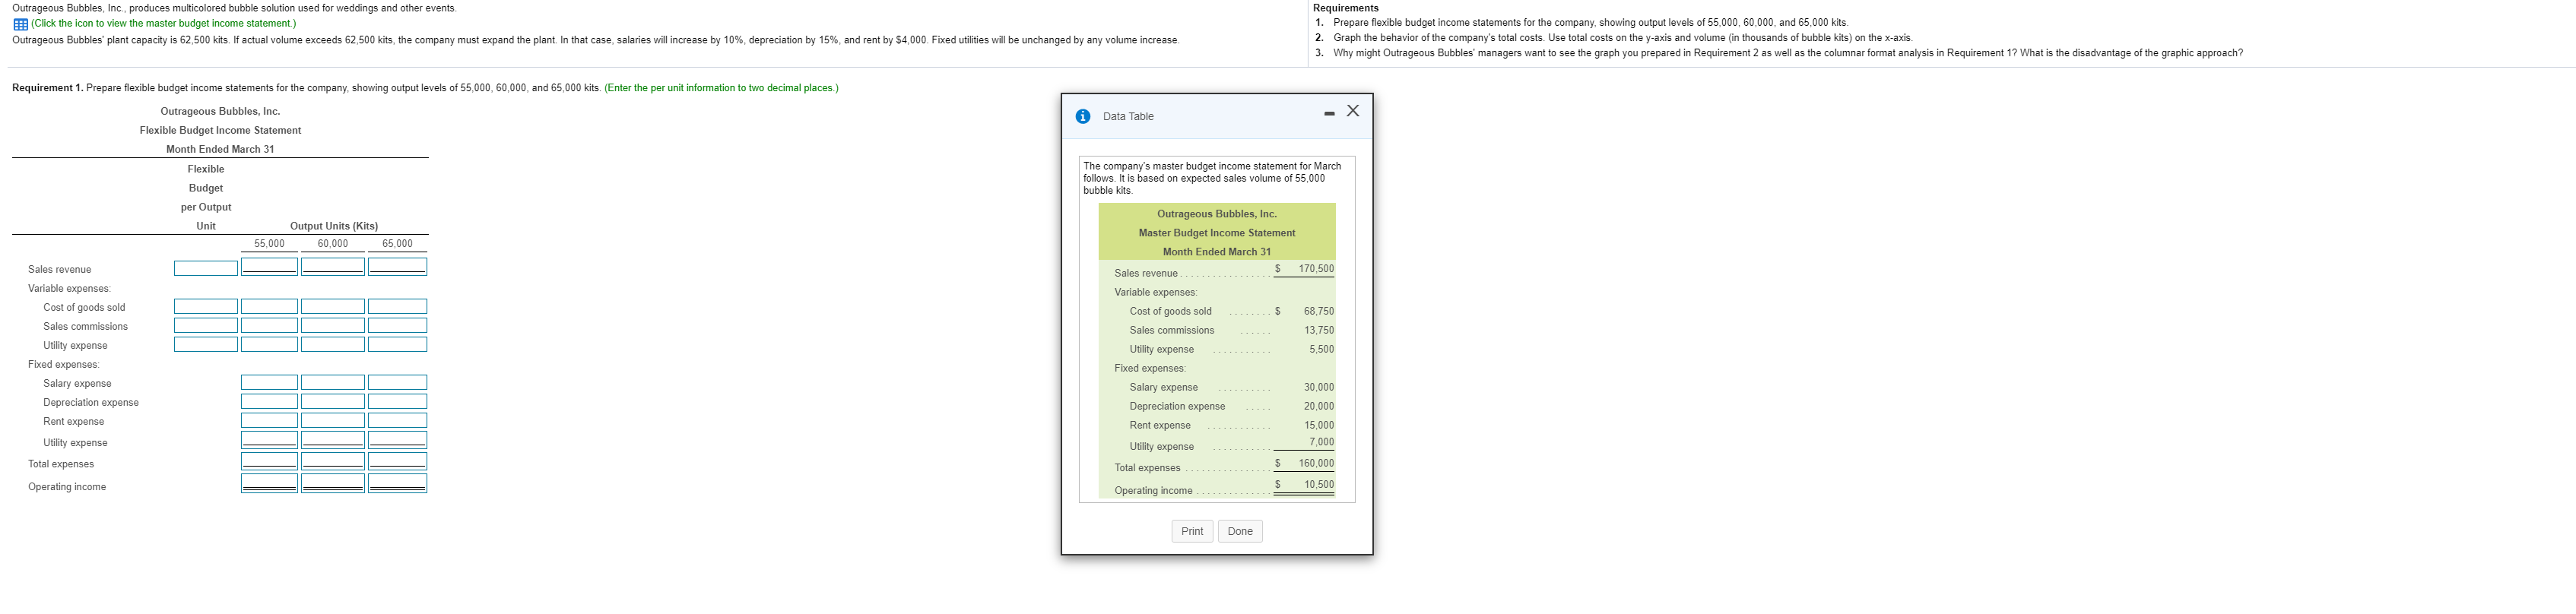Image resolution: width=2576 pixels, height=614 pixels.
Task: Click the info icon in Data Table dialog
Action: 1083,116
